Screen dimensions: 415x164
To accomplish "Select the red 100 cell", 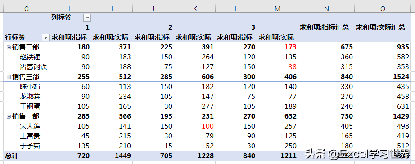I will tap(195, 126).
